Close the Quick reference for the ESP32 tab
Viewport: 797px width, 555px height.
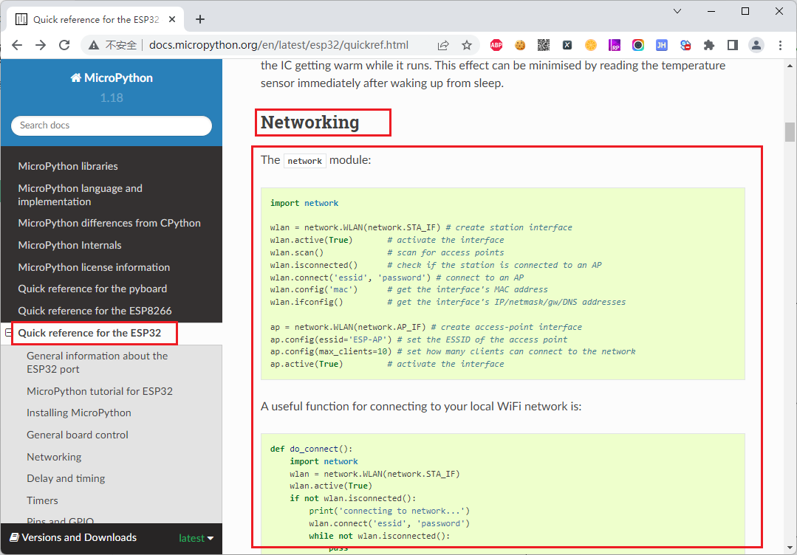point(172,19)
